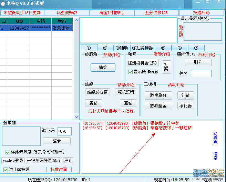Select account row with QQ 12040457
Screen dimensions: 226x182
tap(36, 28)
